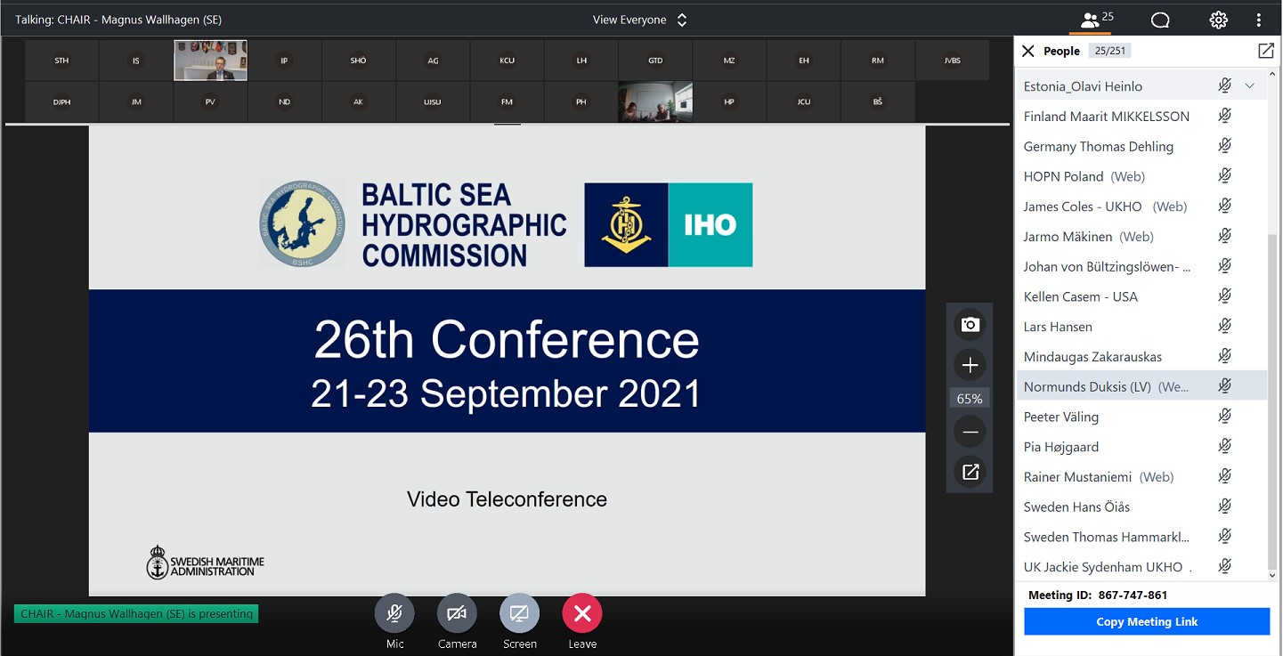Toggle the Mic button

pyautogui.click(x=394, y=613)
